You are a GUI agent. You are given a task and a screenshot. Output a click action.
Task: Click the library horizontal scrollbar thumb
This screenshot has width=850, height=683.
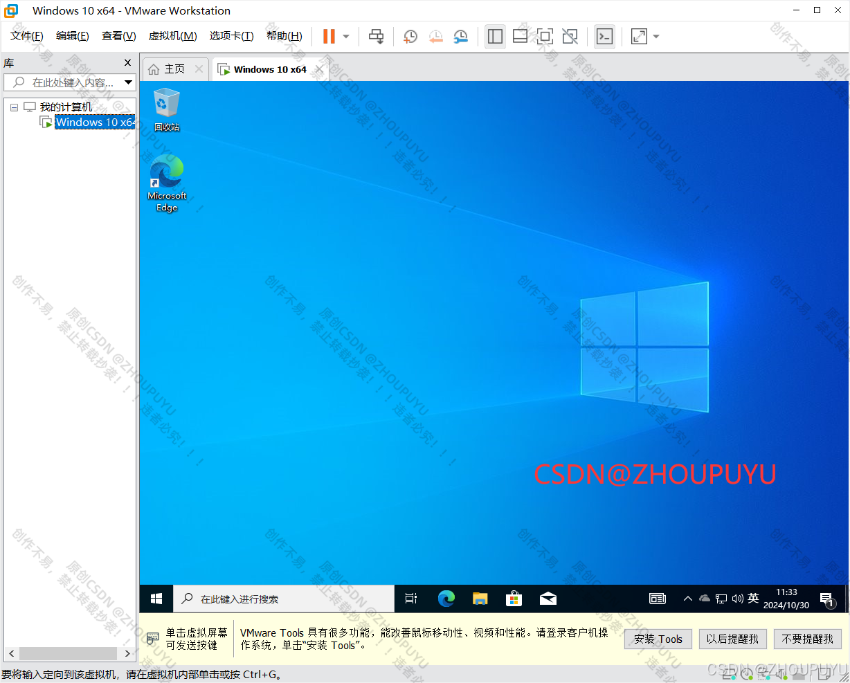tap(68, 653)
